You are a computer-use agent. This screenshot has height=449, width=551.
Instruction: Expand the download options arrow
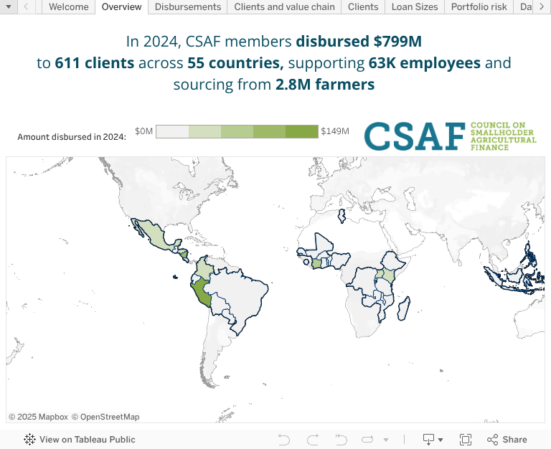click(x=441, y=440)
